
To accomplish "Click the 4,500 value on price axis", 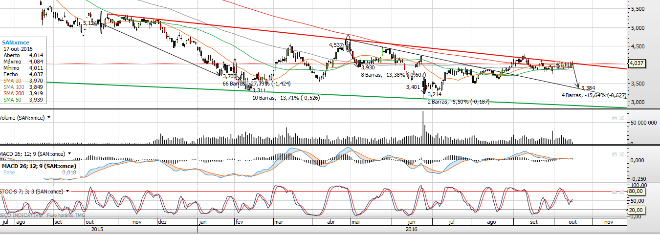I will [638, 47].
